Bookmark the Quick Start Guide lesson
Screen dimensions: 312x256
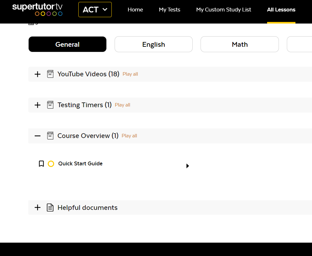tap(41, 164)
